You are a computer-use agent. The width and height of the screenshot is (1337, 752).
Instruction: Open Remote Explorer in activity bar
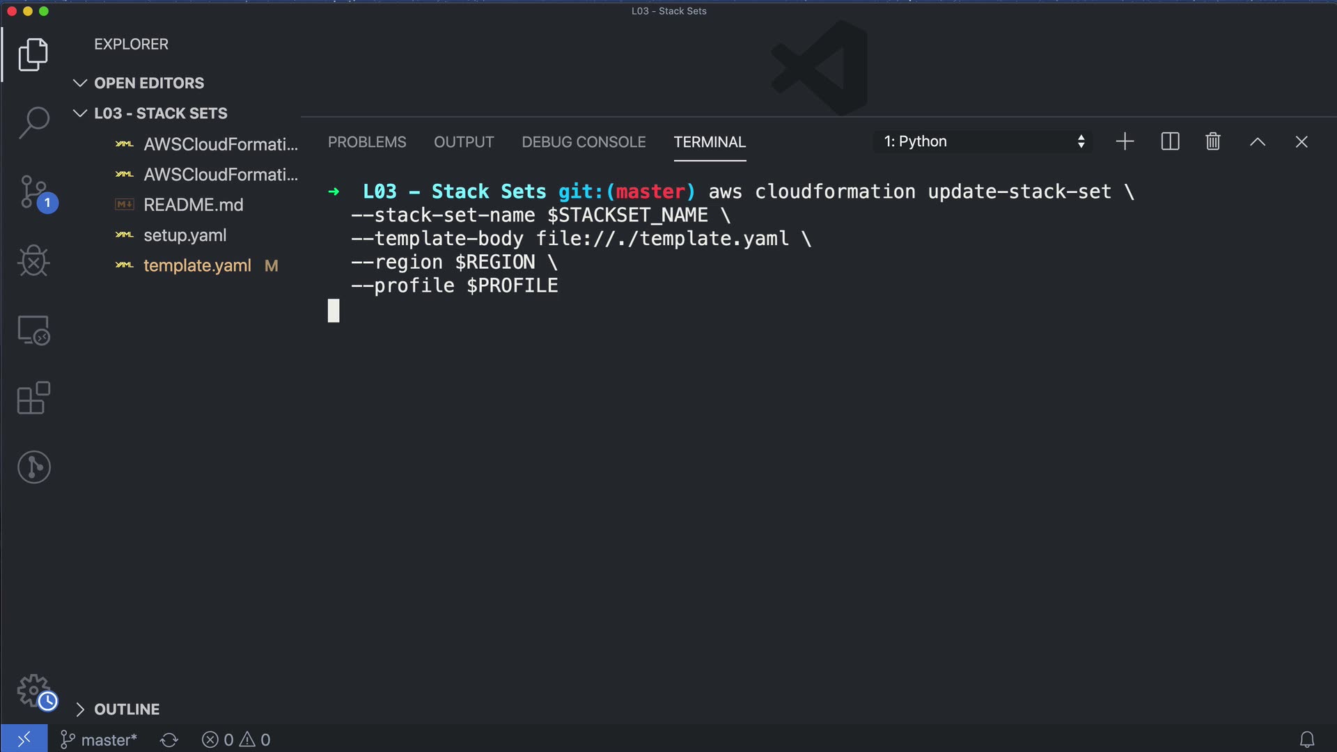click(x=33, y=330)
